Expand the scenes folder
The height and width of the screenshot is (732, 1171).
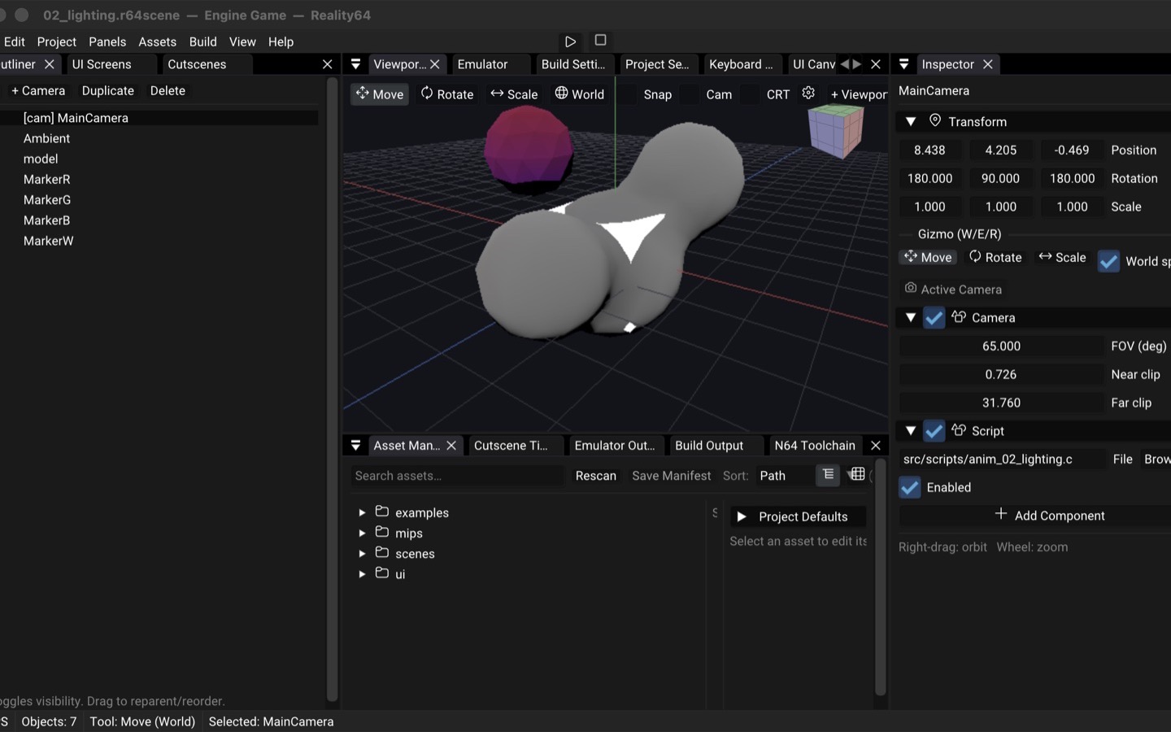click(x=362, y=553)
